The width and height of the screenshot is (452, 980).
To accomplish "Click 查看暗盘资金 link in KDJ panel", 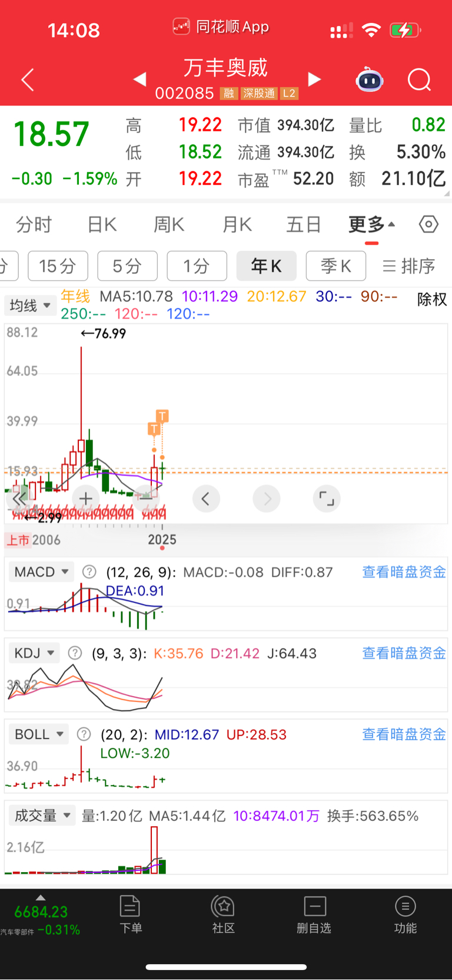I will click(x=404, y=653).
